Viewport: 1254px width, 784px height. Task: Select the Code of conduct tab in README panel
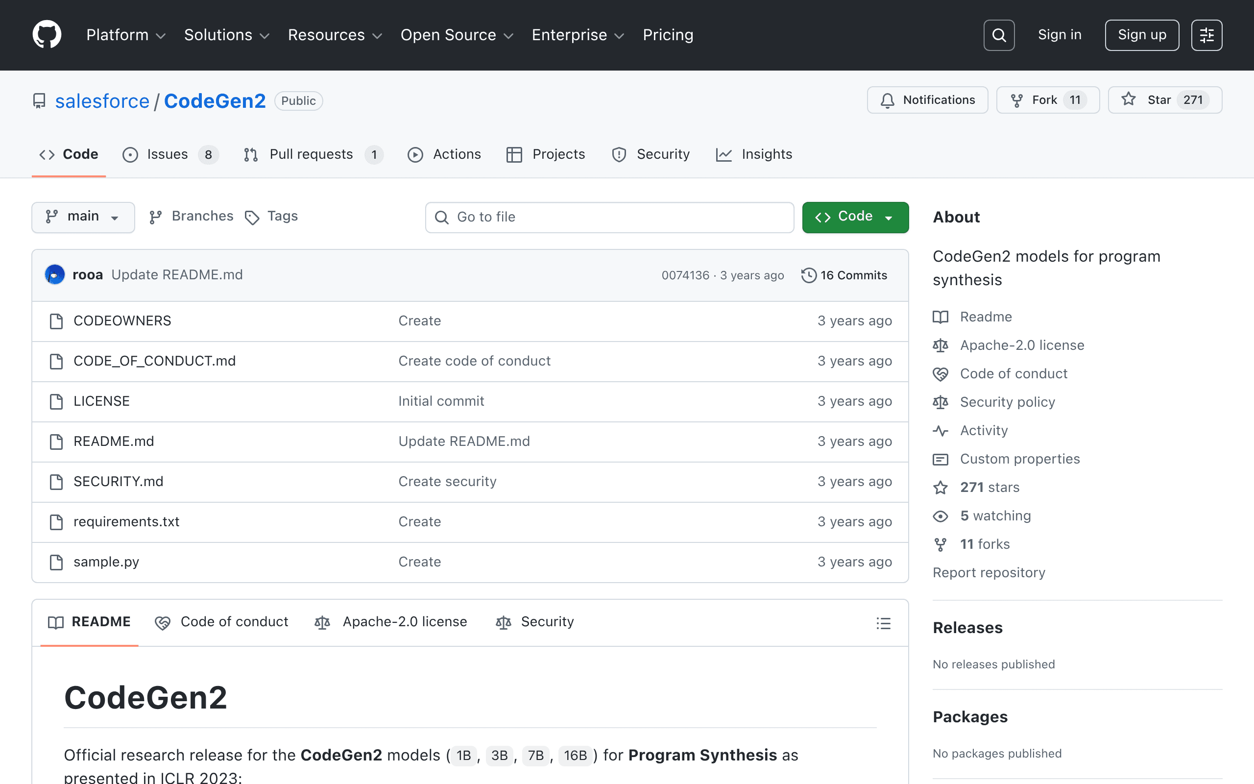(x=222, y=622)
